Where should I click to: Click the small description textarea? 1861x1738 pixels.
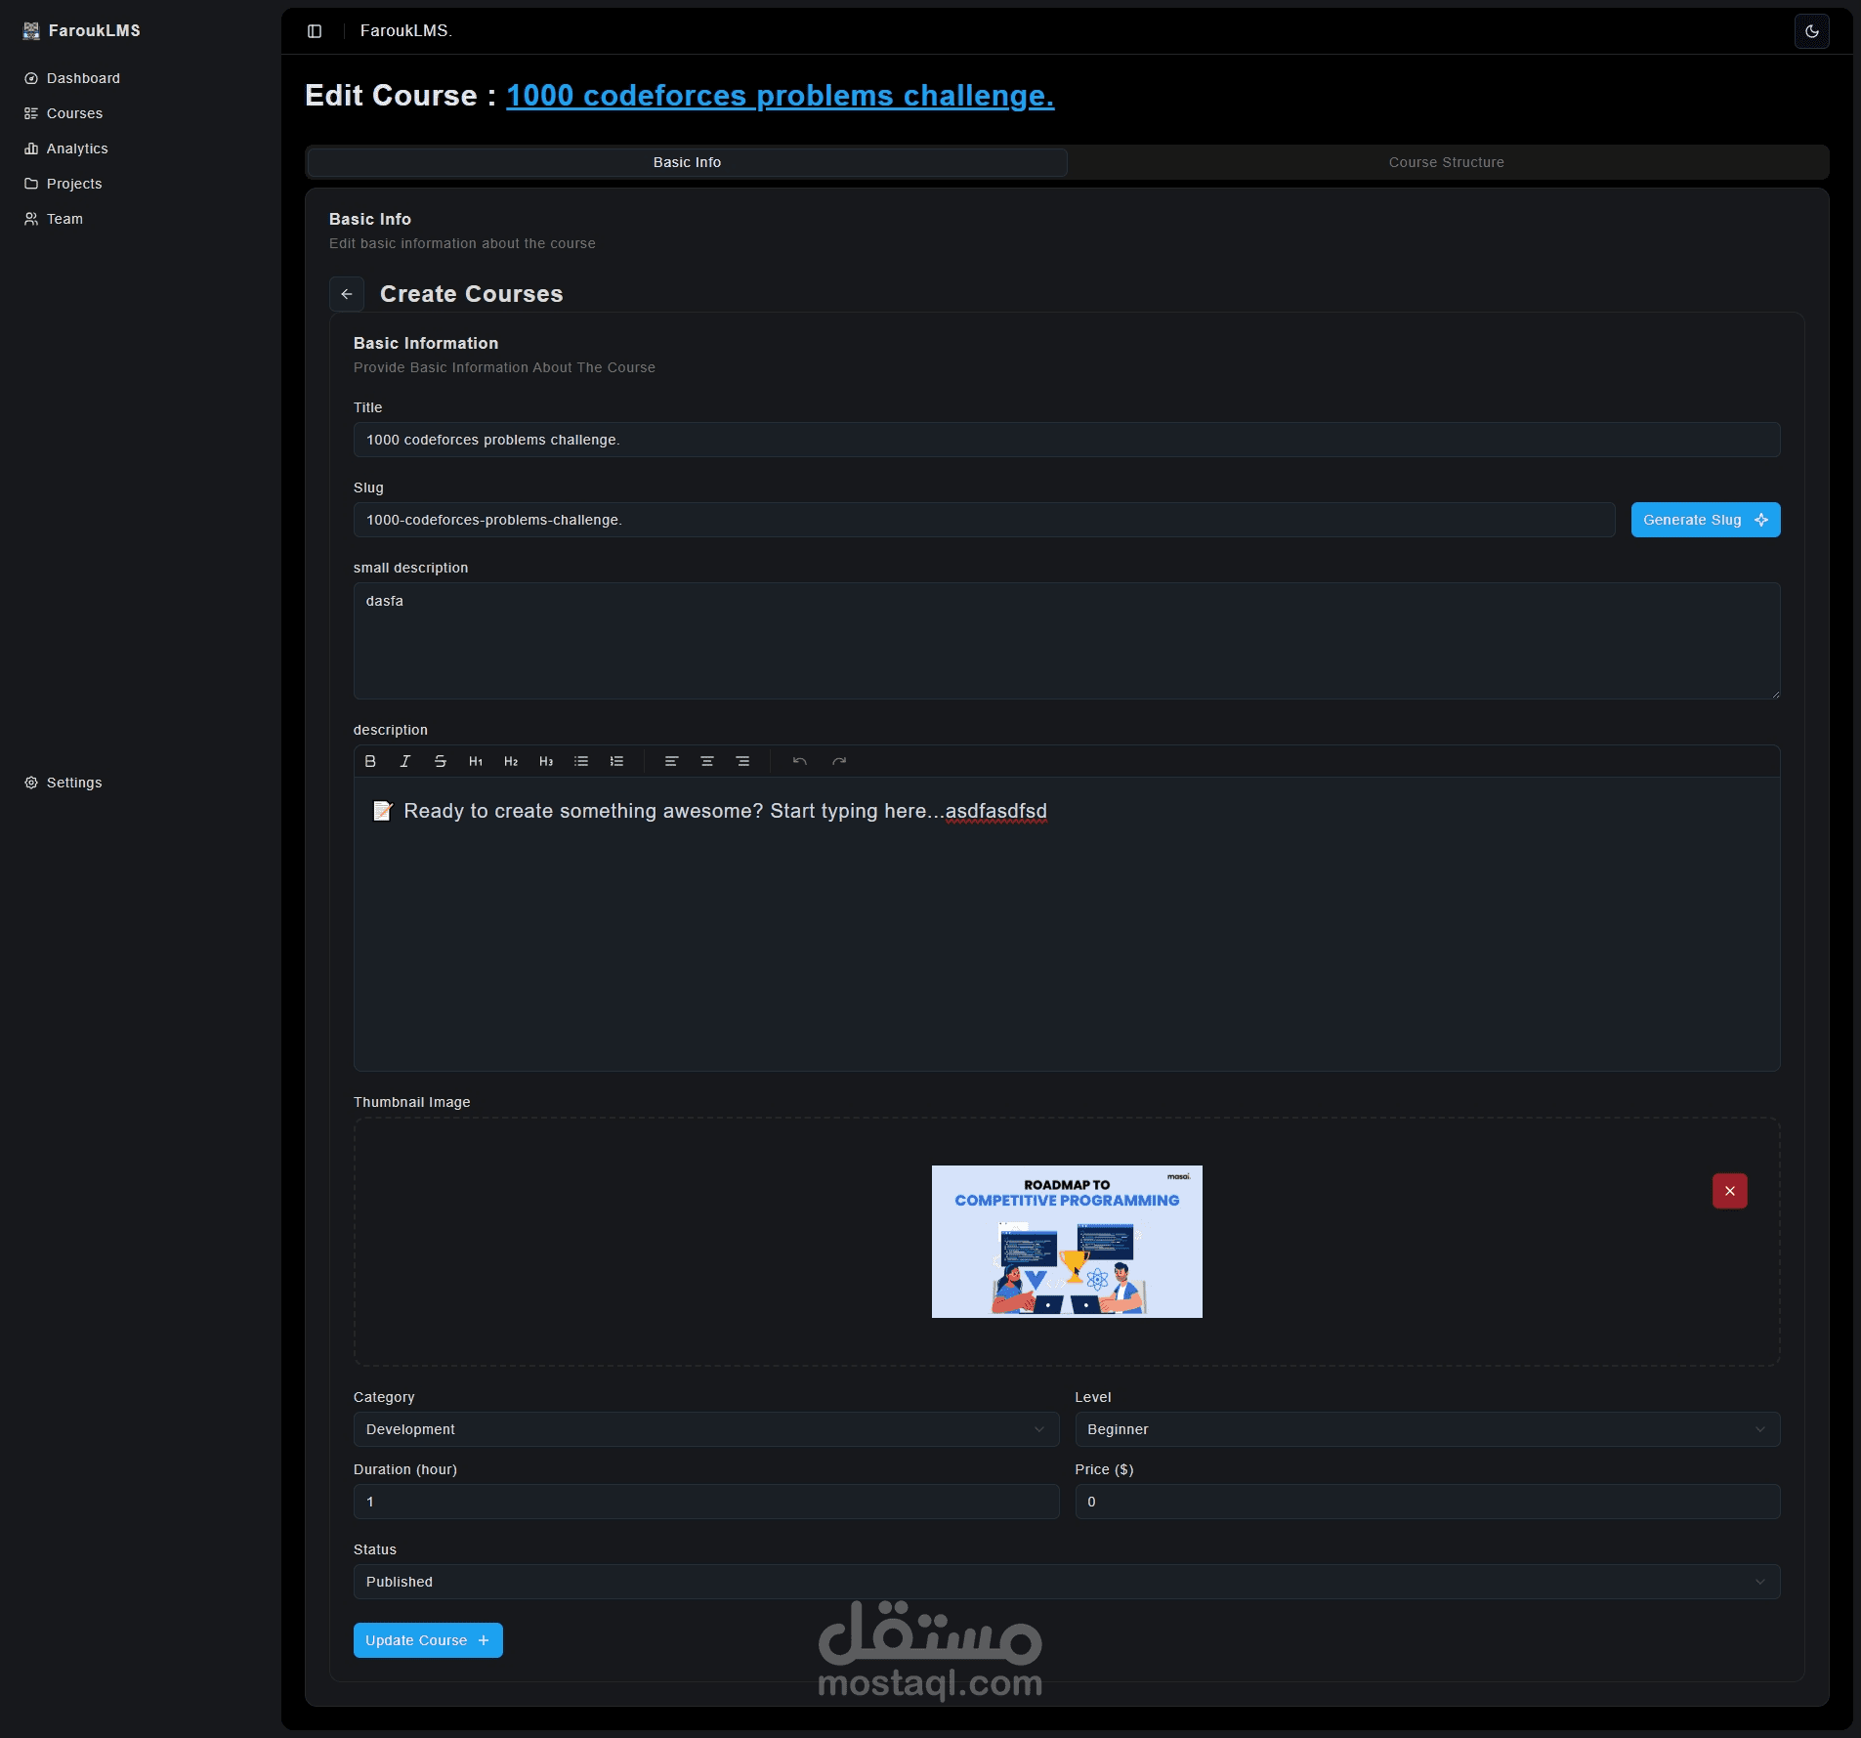[x=1067, y=641]
